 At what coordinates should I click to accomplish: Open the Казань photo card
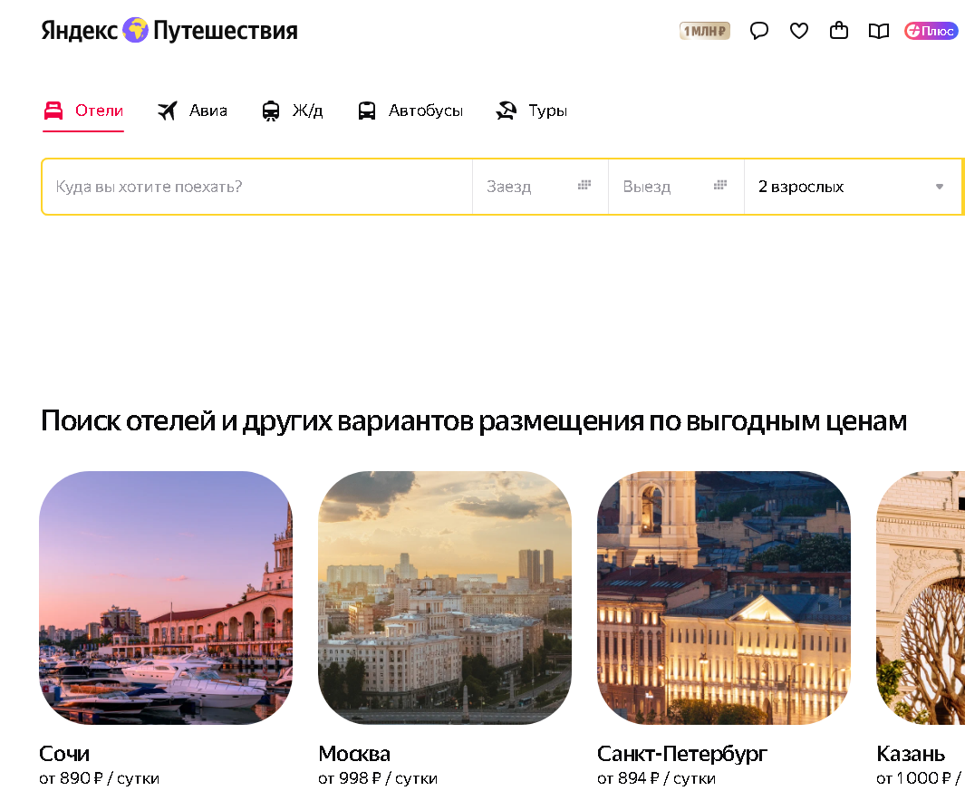(921, 598)
